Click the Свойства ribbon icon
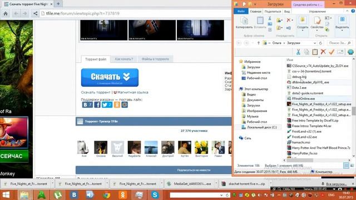The image size is (356, 200). coord(317,23)
